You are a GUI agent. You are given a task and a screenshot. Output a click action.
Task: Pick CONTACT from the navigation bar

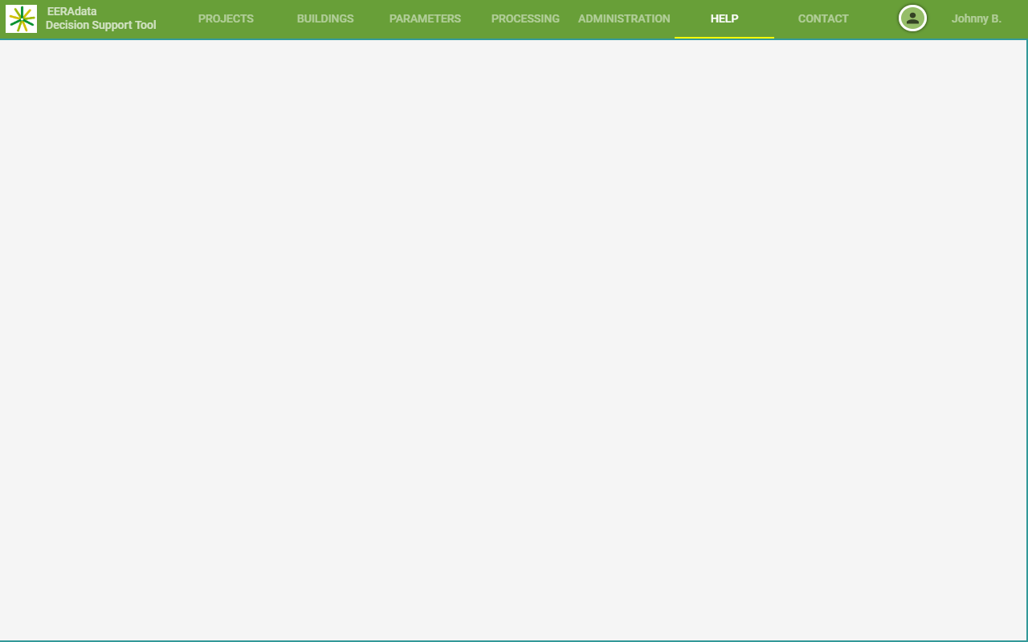click(x=823, y=18)
